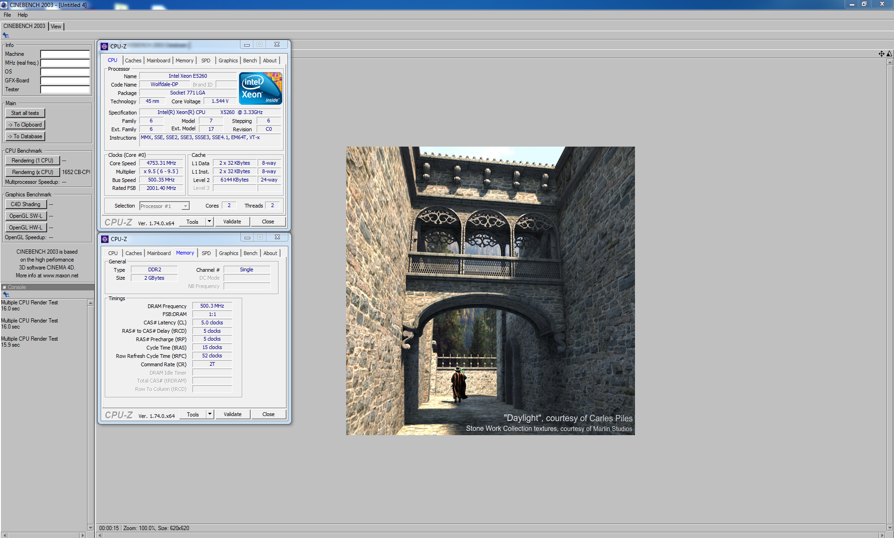Click console scrollbar up arrow
Viewport: 894px width, 538px height.
[90, 303]
